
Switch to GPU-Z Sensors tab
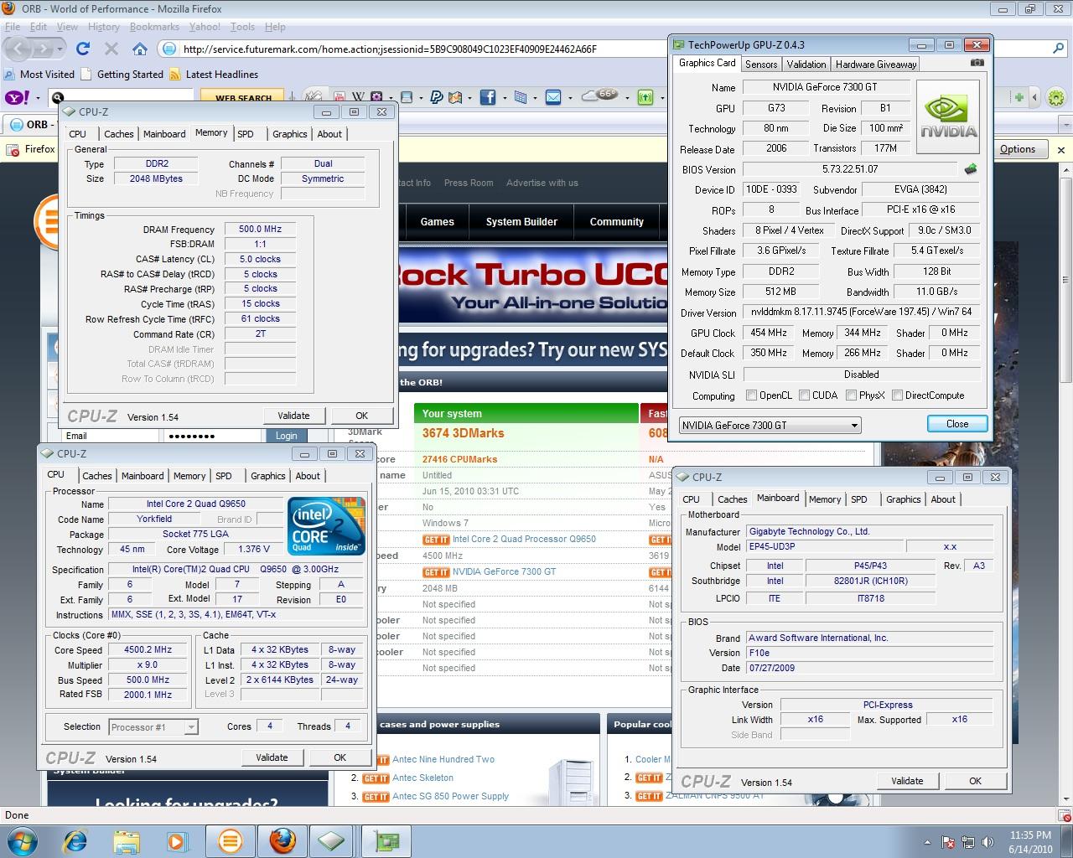pyautogui.click(x=760, y=64)
